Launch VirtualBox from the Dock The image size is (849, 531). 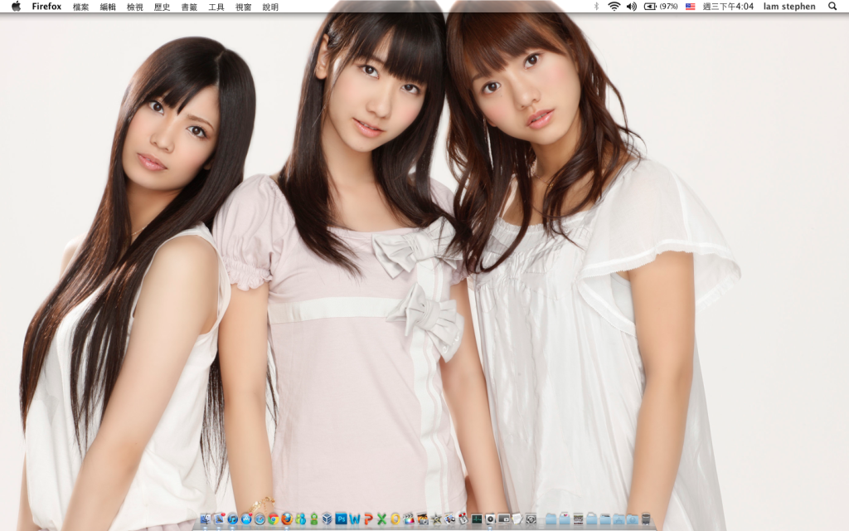pos(327,519)
